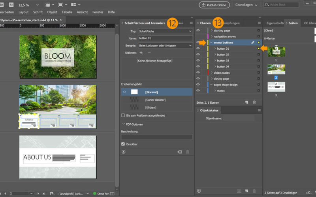This screenshot has width=316, height=197.
Task: Click the yellow selection square of button 01
Action: pos(259,48)
